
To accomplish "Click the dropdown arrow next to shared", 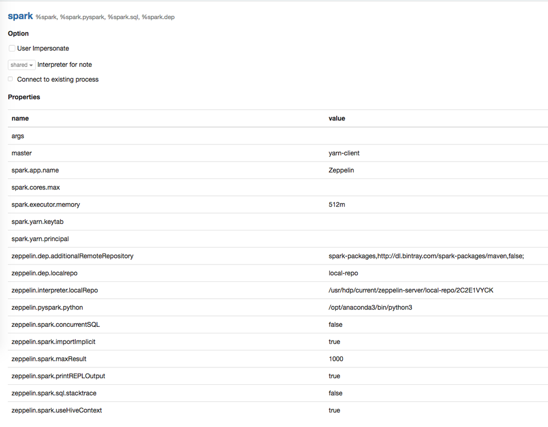I will tap(31, 65).
